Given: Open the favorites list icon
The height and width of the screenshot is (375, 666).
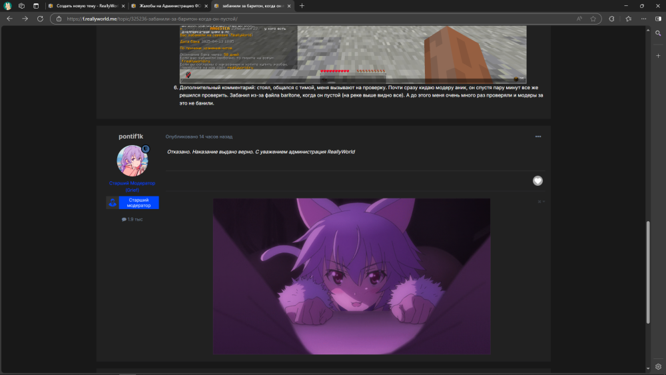Looking at the screenshot, I should tap(628, 19).
